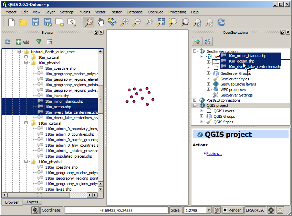Click the filter funnel icon in Browser
The height and width of the screenshot is (216, 292).
click(39, 42)
